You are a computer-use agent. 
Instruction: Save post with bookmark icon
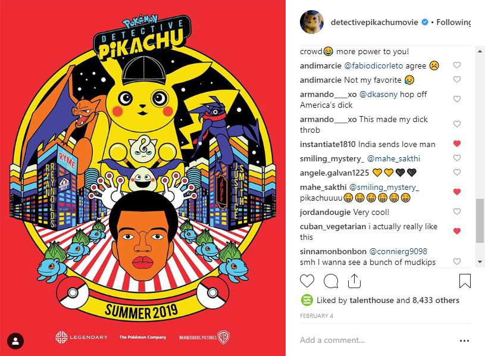click(x=465, y=281)
